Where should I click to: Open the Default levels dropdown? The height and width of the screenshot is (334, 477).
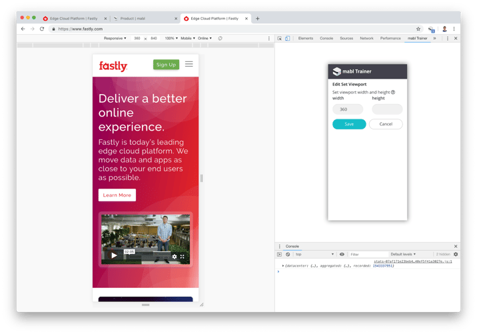(403, 254)
